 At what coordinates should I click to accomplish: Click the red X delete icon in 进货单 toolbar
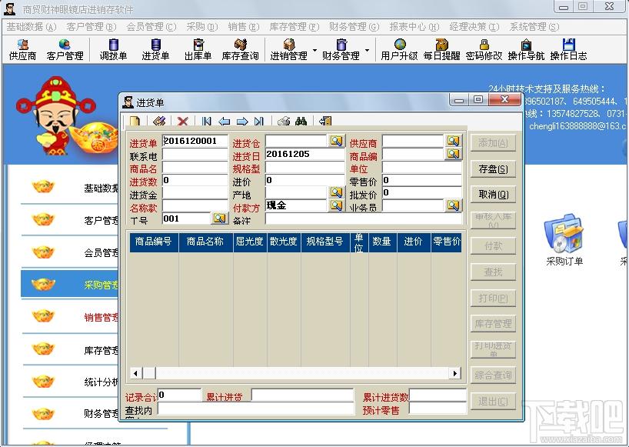click(183, 121)
